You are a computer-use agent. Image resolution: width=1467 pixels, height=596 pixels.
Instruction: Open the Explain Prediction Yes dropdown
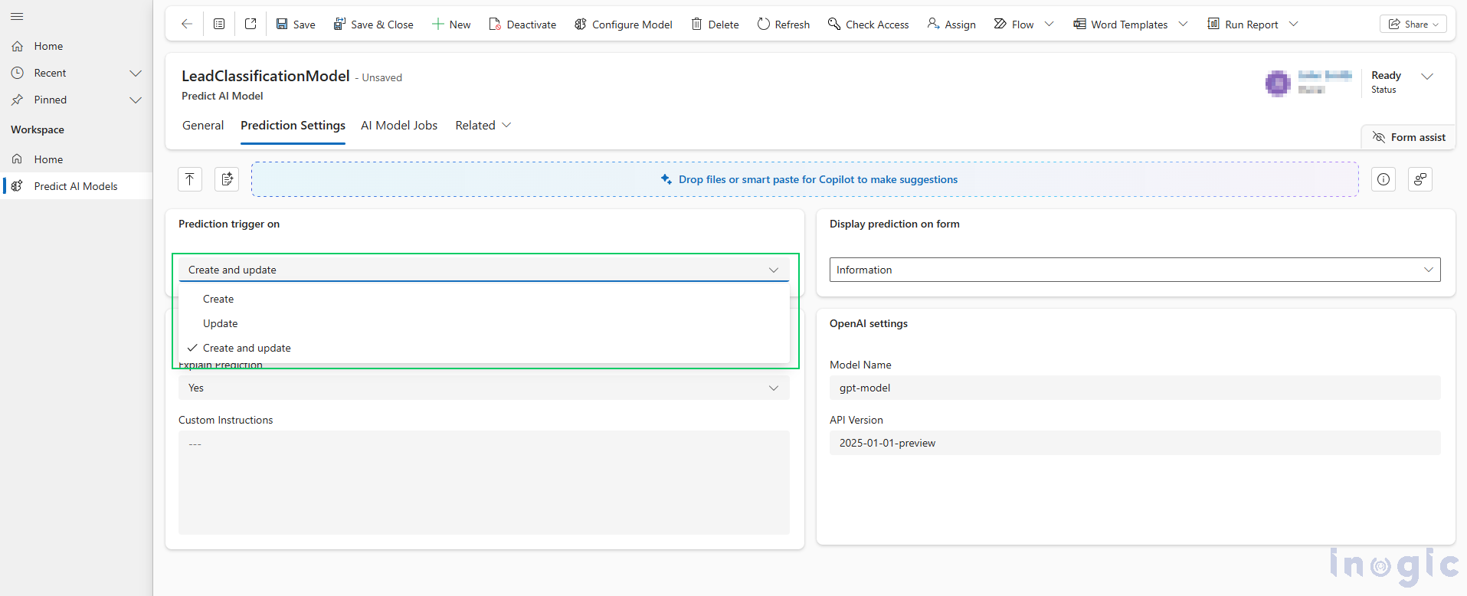484,388
